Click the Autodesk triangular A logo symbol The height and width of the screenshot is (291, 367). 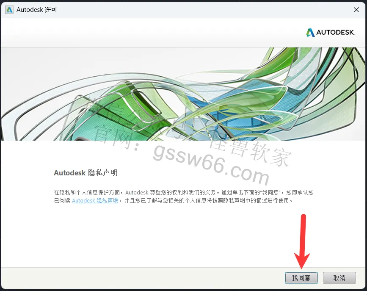click(310, 33)
